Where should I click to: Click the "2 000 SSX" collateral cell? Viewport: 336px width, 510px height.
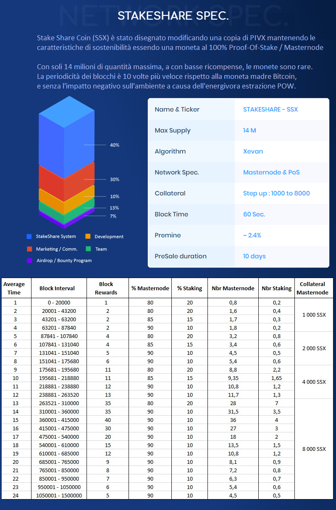(314, 349)
